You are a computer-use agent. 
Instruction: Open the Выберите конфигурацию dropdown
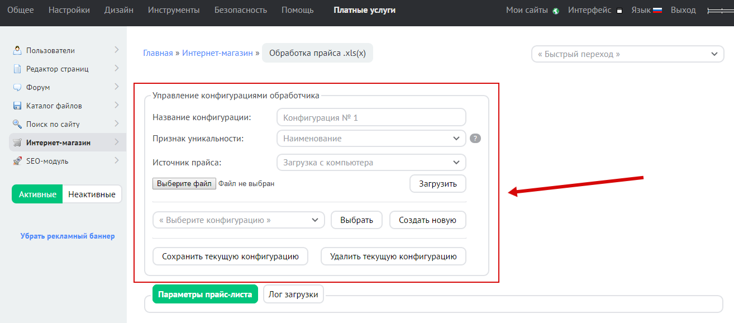(239, 220)
